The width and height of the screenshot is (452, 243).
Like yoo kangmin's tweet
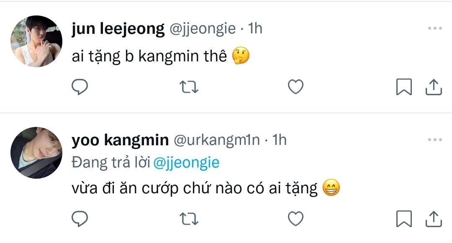pos(296,218)
